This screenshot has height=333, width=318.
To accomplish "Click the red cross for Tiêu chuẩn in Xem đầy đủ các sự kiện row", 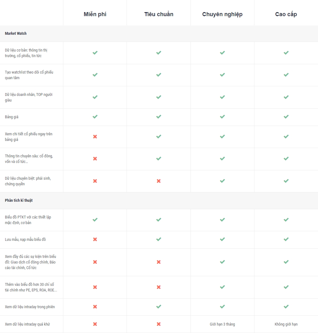I will pyautogui.click(x=159, y=262).
